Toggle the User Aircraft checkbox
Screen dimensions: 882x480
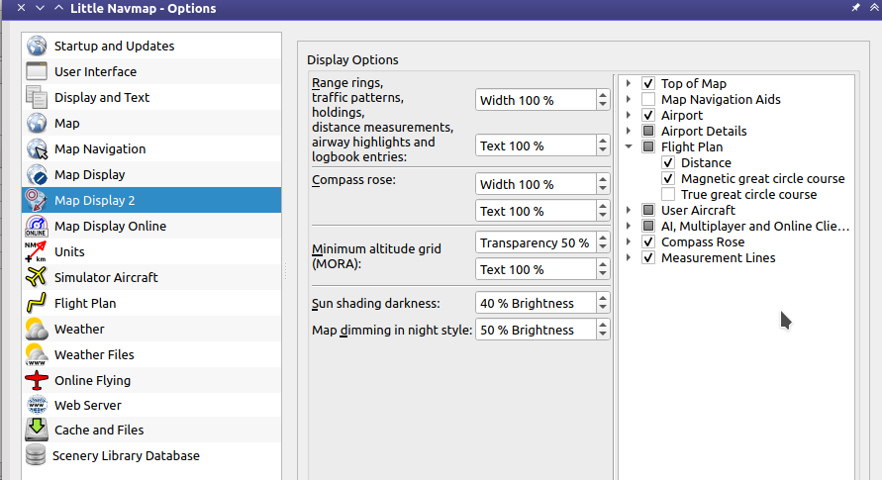[x=648, y=210]
